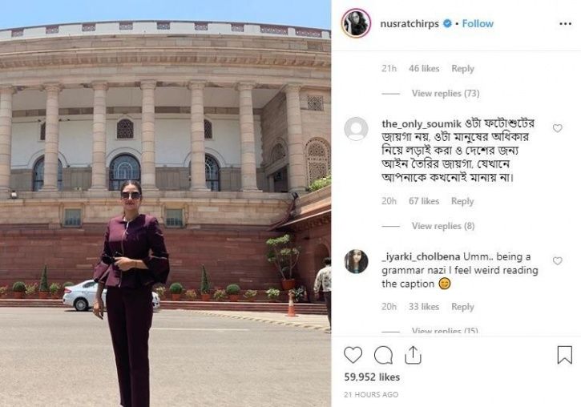Image resolution: width=581 pixels, height=407 pixels.
Task: Open the three-dot more options menu
Action: point(565,24)
